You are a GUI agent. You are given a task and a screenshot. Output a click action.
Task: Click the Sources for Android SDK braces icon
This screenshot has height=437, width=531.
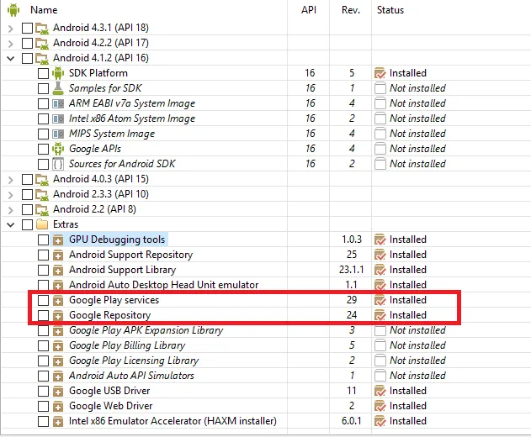(58, 164)
